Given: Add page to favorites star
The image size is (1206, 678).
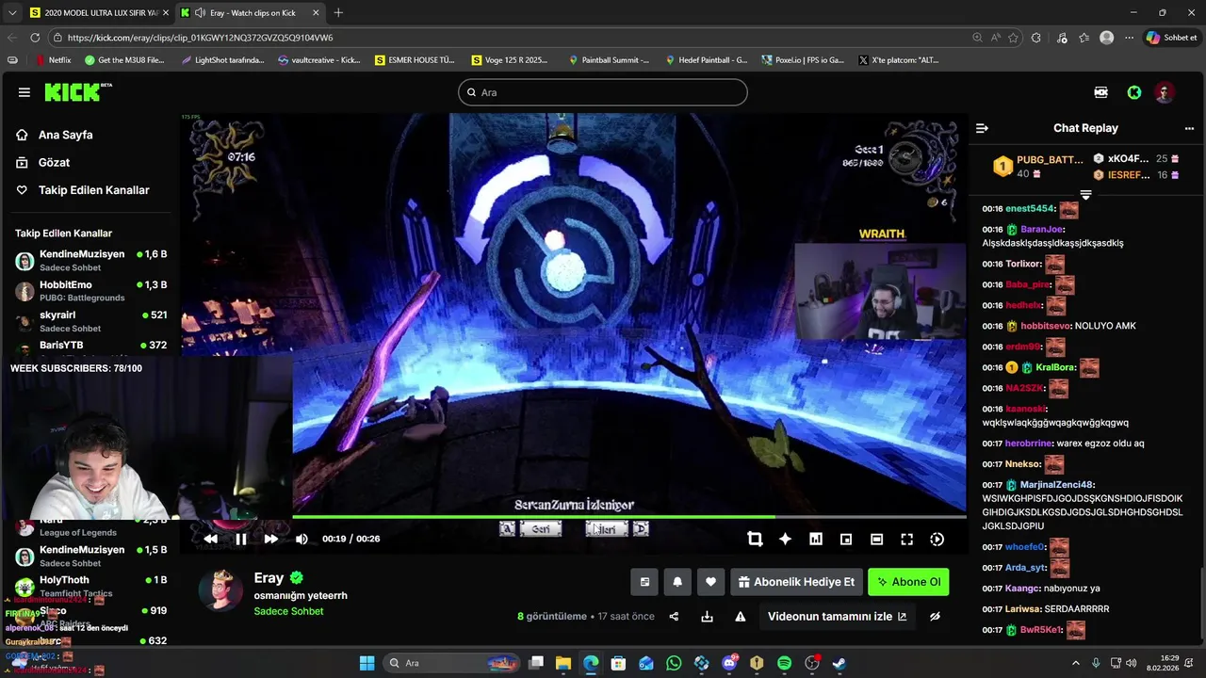Looking at the screenshot, I should pos(1014,38).
